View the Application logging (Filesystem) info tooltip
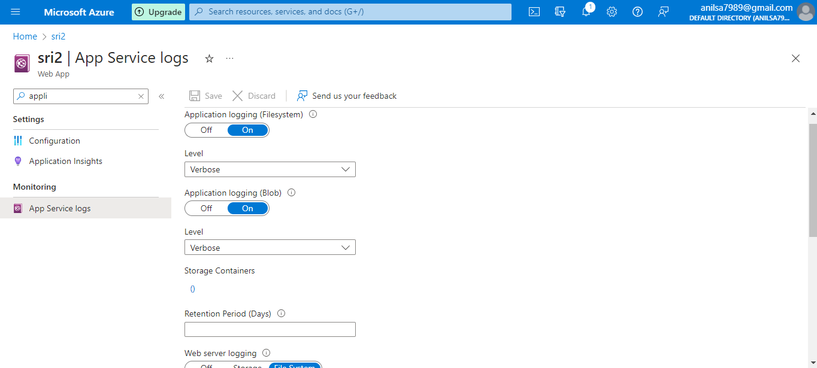This screenshot has height=368, width=817. coord(313,114)
